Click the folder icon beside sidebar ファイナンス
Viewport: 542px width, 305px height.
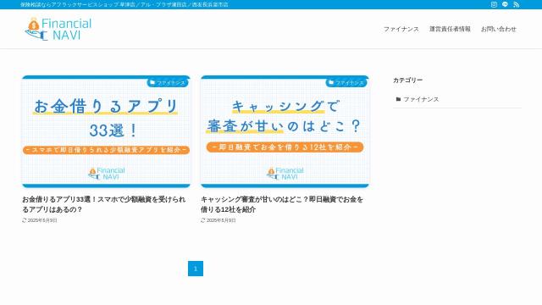pos(398,99)
